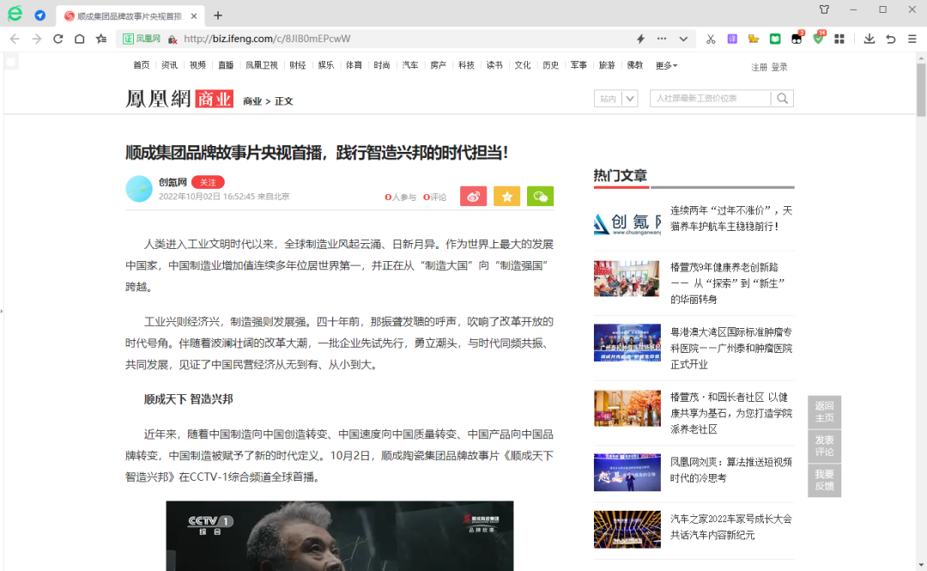927x571 pixels.
Task: Open 首页 in the site navigation
Action: point(142,65)
